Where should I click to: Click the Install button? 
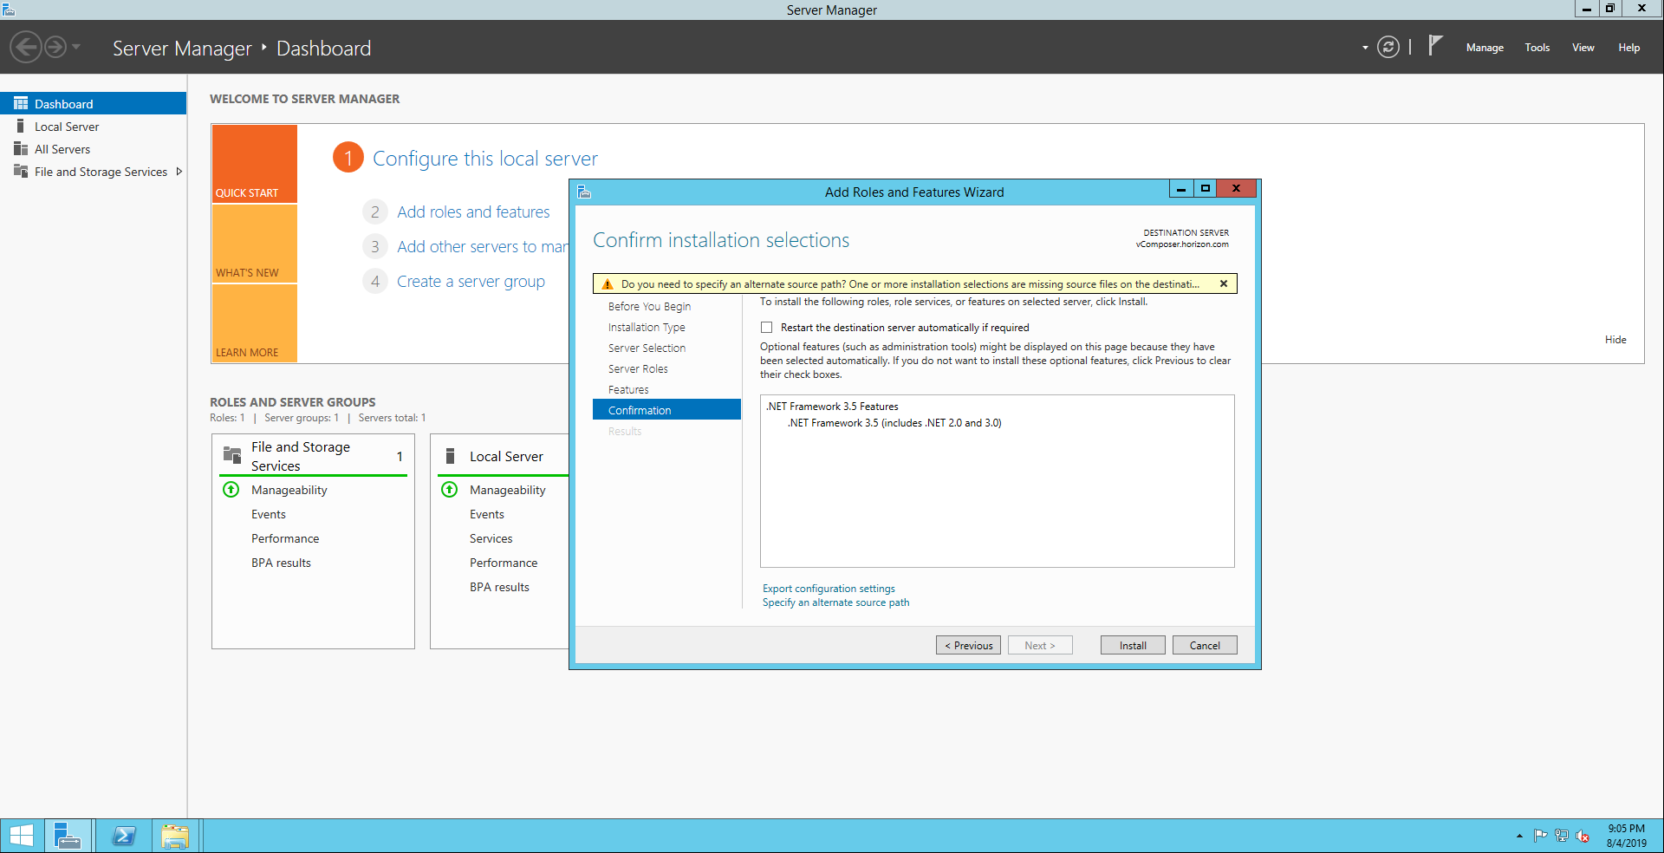pos(1132,646)
